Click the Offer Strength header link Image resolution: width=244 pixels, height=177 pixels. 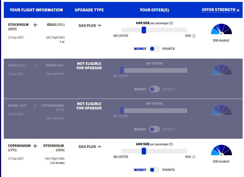pyautogui.click(x=218, y=10)
